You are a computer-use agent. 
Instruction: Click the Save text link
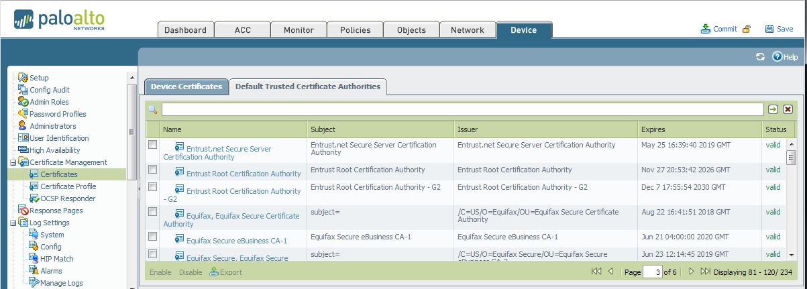785,30
